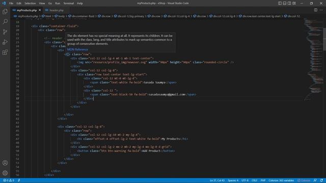Toggle primary side bar layout icon
Image resolution: width=326 pixels, height=183 pixels.
[x=280, y=3]
